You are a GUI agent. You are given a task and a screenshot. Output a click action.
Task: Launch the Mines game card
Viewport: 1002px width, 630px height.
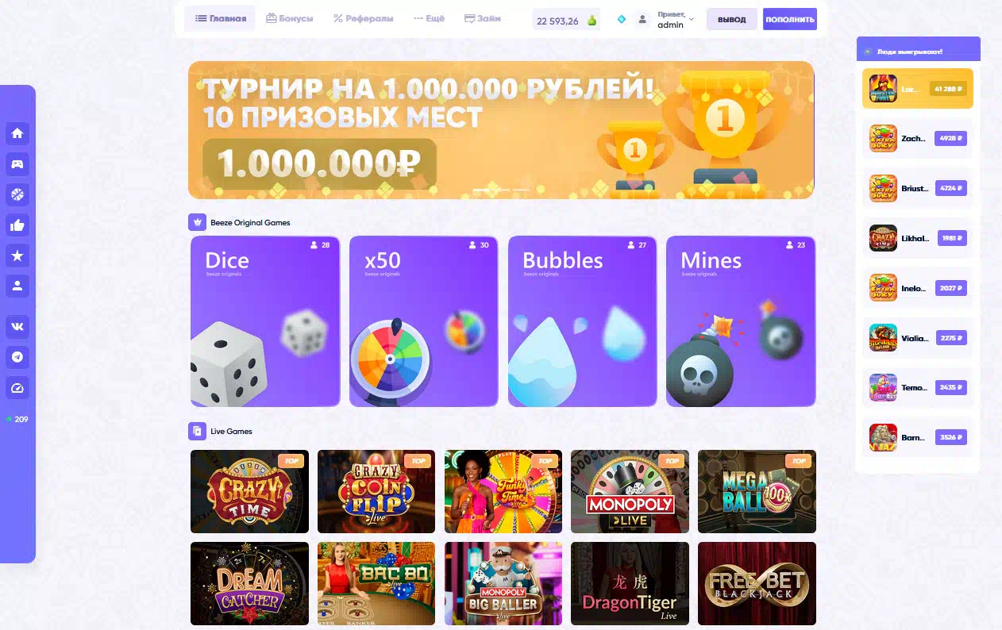[x=741, y=321]
